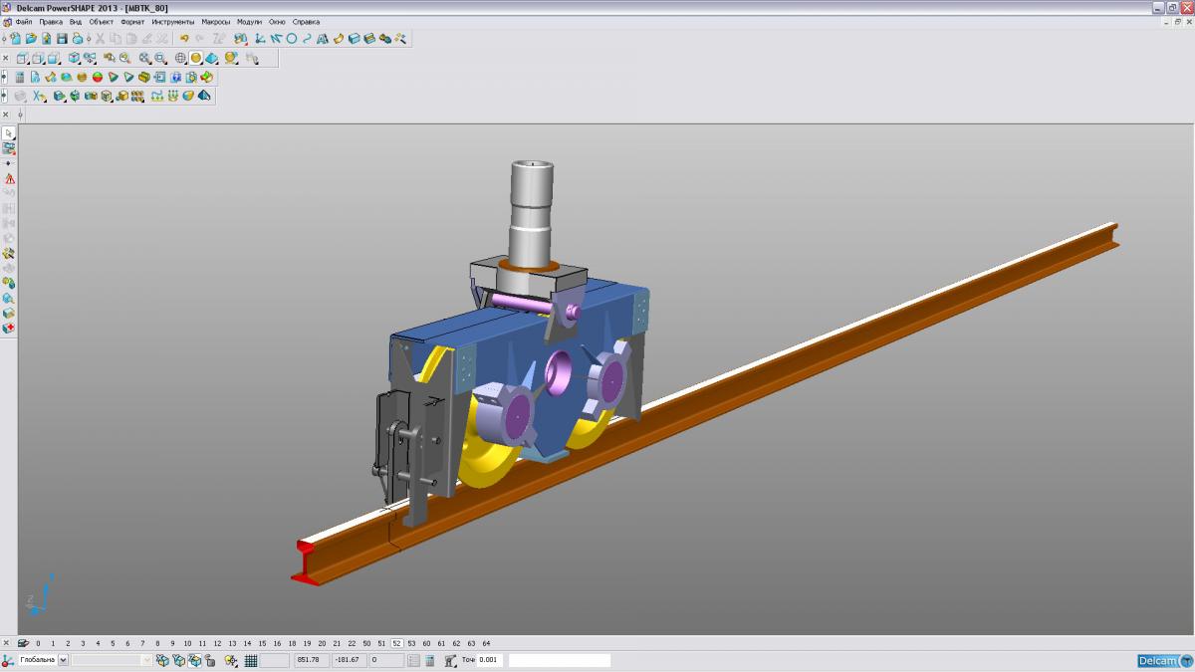Click the calculator icon in third toolbar
The width and height of the screenshot is (1195, 672).
point(20,77)
